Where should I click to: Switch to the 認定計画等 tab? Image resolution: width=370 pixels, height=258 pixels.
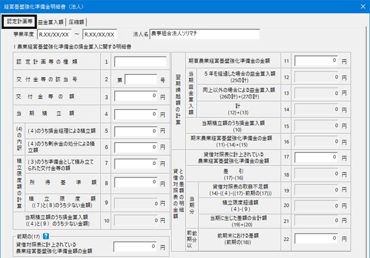[x=20, y=22]
